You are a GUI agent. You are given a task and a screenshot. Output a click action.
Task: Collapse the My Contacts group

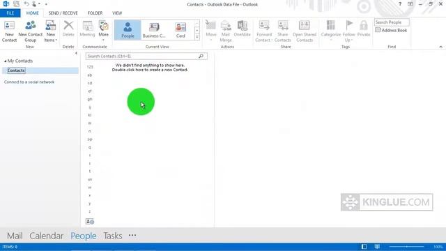tap(5, 61)
